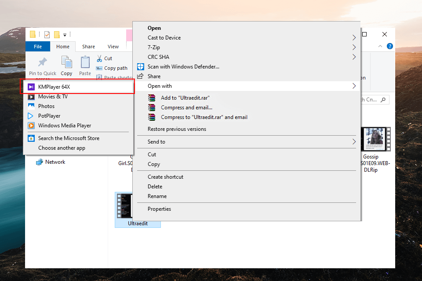Select Network in the navigation pane

pos(55,162)
